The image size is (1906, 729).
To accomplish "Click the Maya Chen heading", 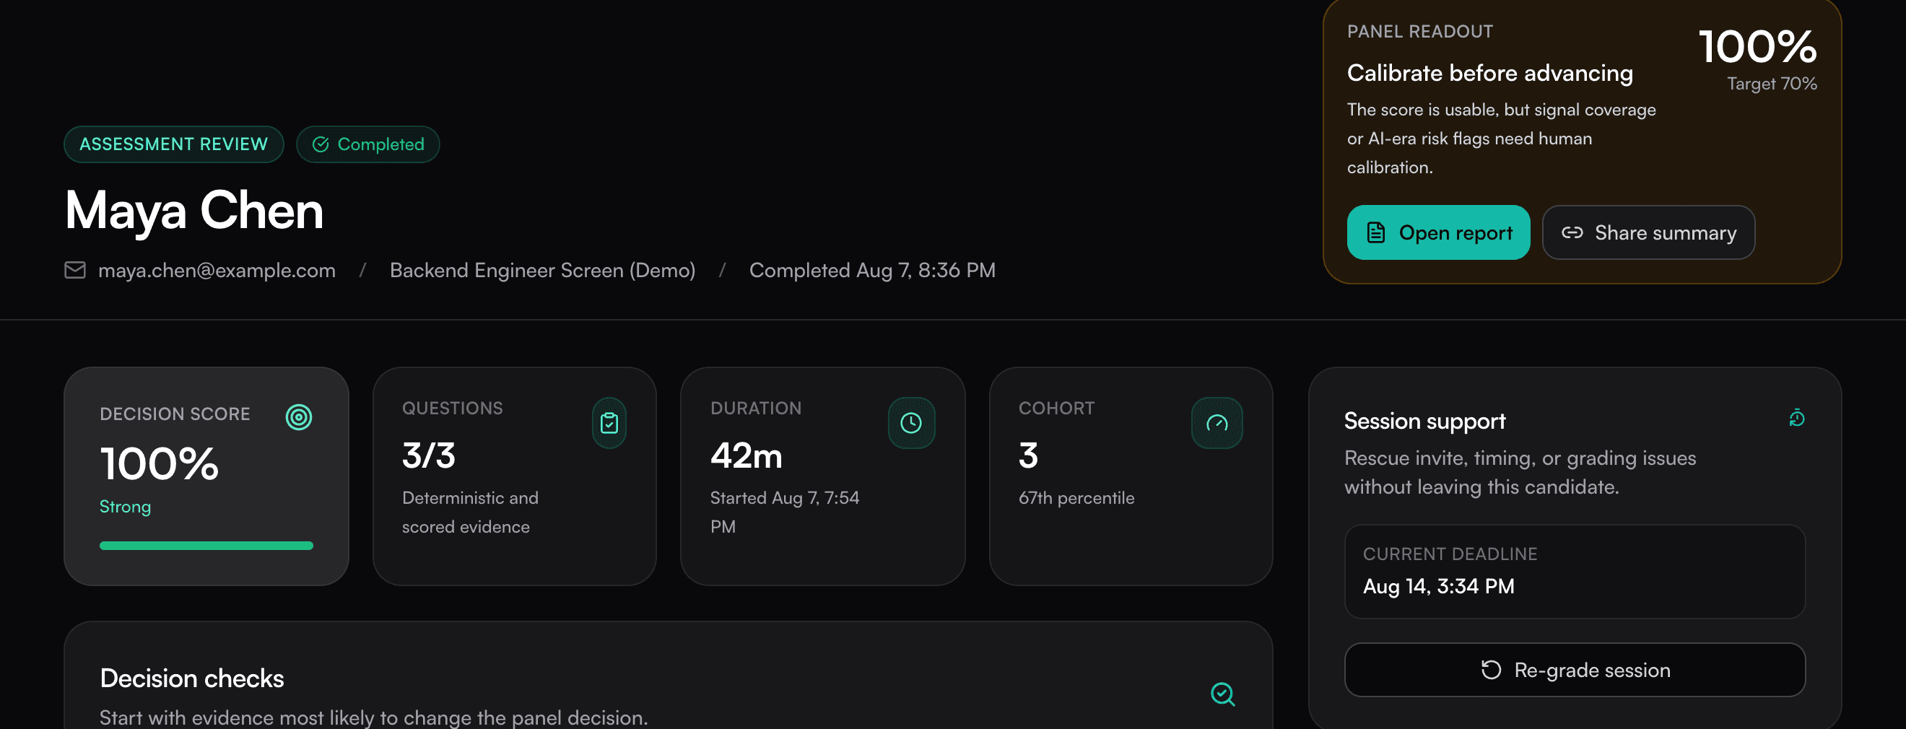I will pos(194,210).
